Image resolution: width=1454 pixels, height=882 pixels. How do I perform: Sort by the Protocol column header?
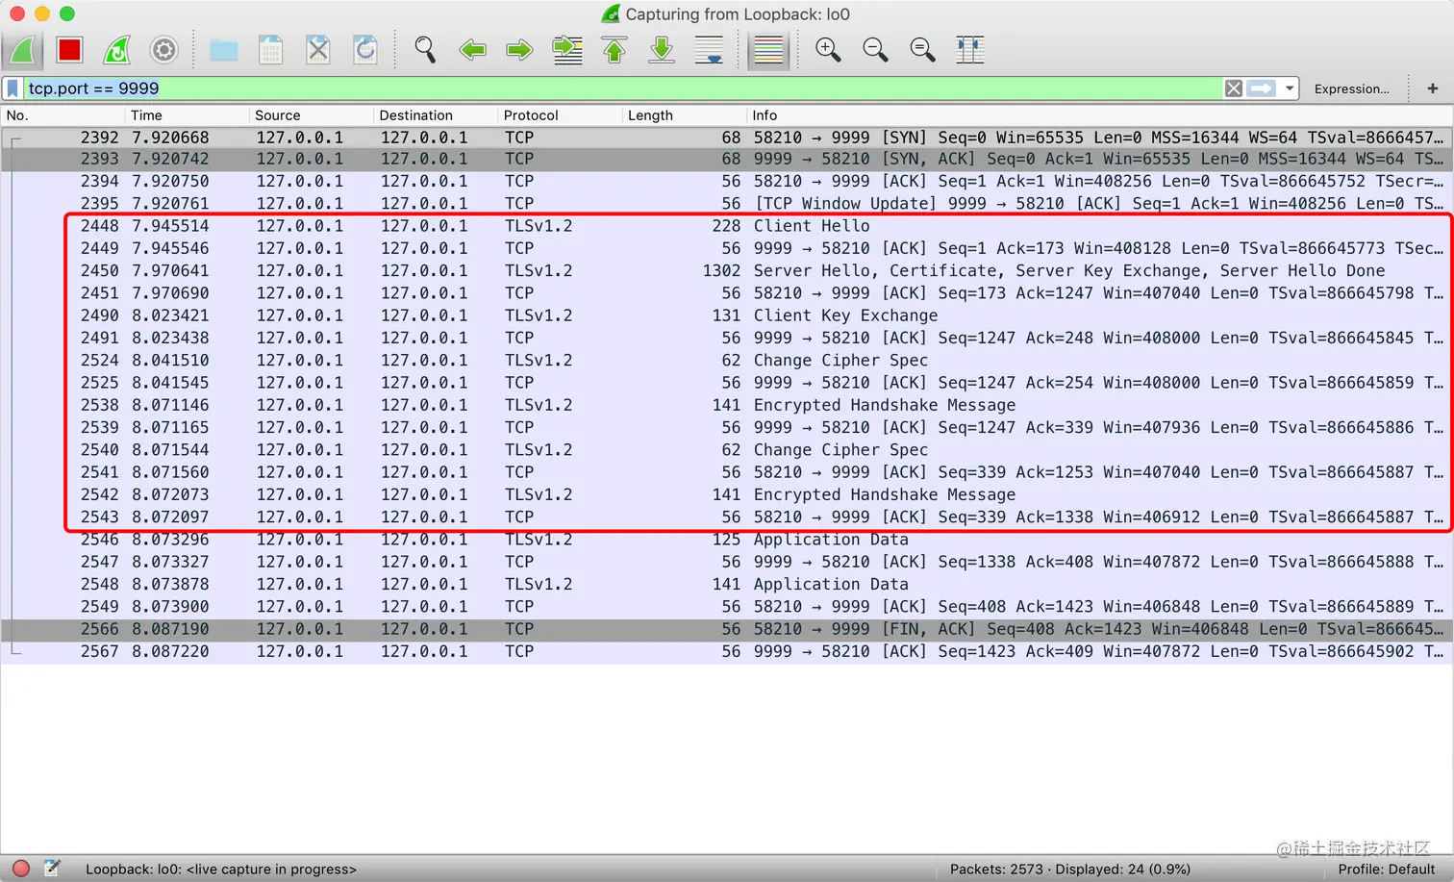(x=560, y=115)
